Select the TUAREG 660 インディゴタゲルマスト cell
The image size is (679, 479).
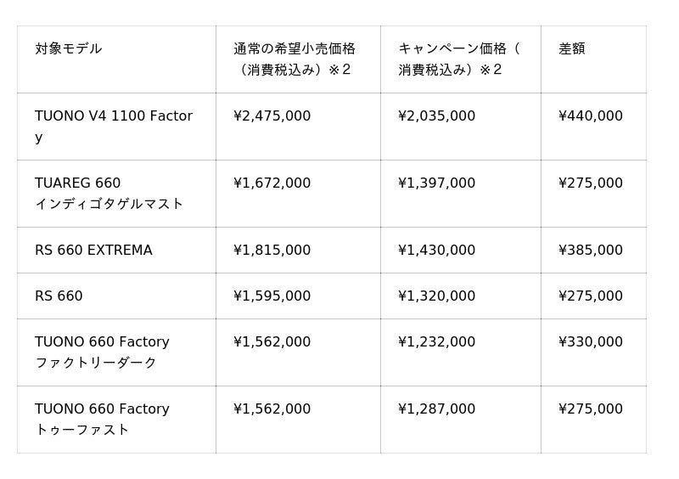pos(109,193)
